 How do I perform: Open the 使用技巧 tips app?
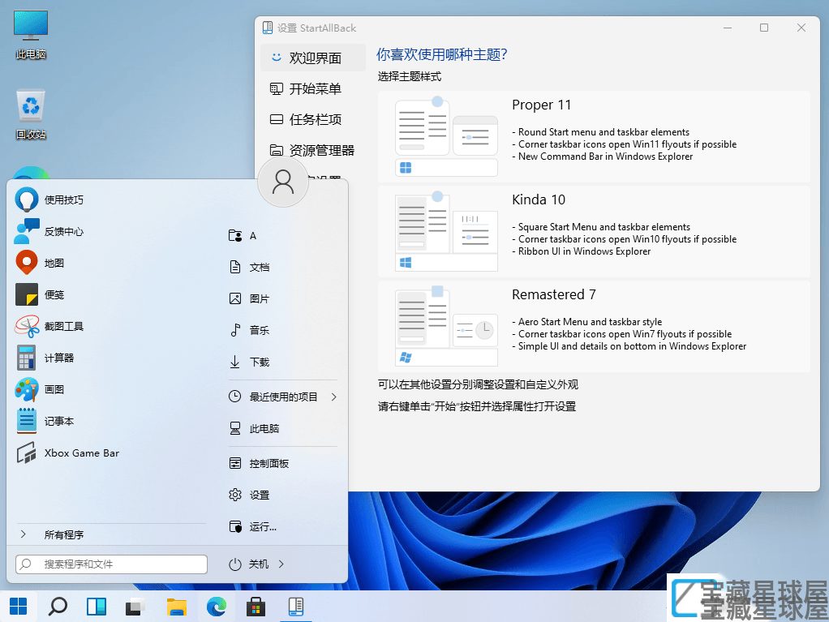pos(49,199)
